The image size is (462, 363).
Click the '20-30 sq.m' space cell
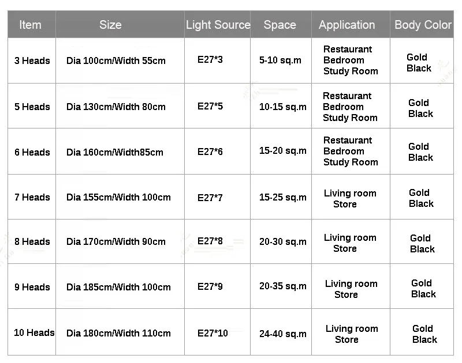pyautogui.click(x=281, y=241)
